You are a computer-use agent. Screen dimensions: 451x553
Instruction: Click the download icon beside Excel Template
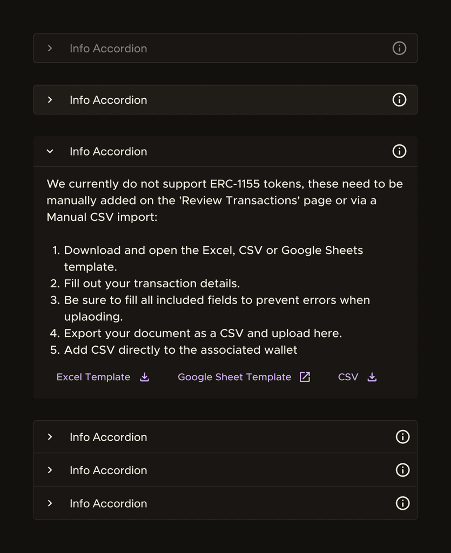144,377
